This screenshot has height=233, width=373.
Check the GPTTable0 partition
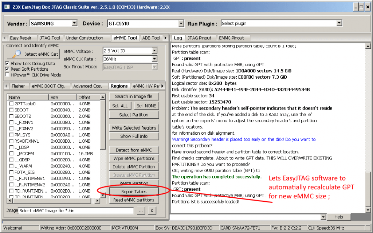coord(11,103)
